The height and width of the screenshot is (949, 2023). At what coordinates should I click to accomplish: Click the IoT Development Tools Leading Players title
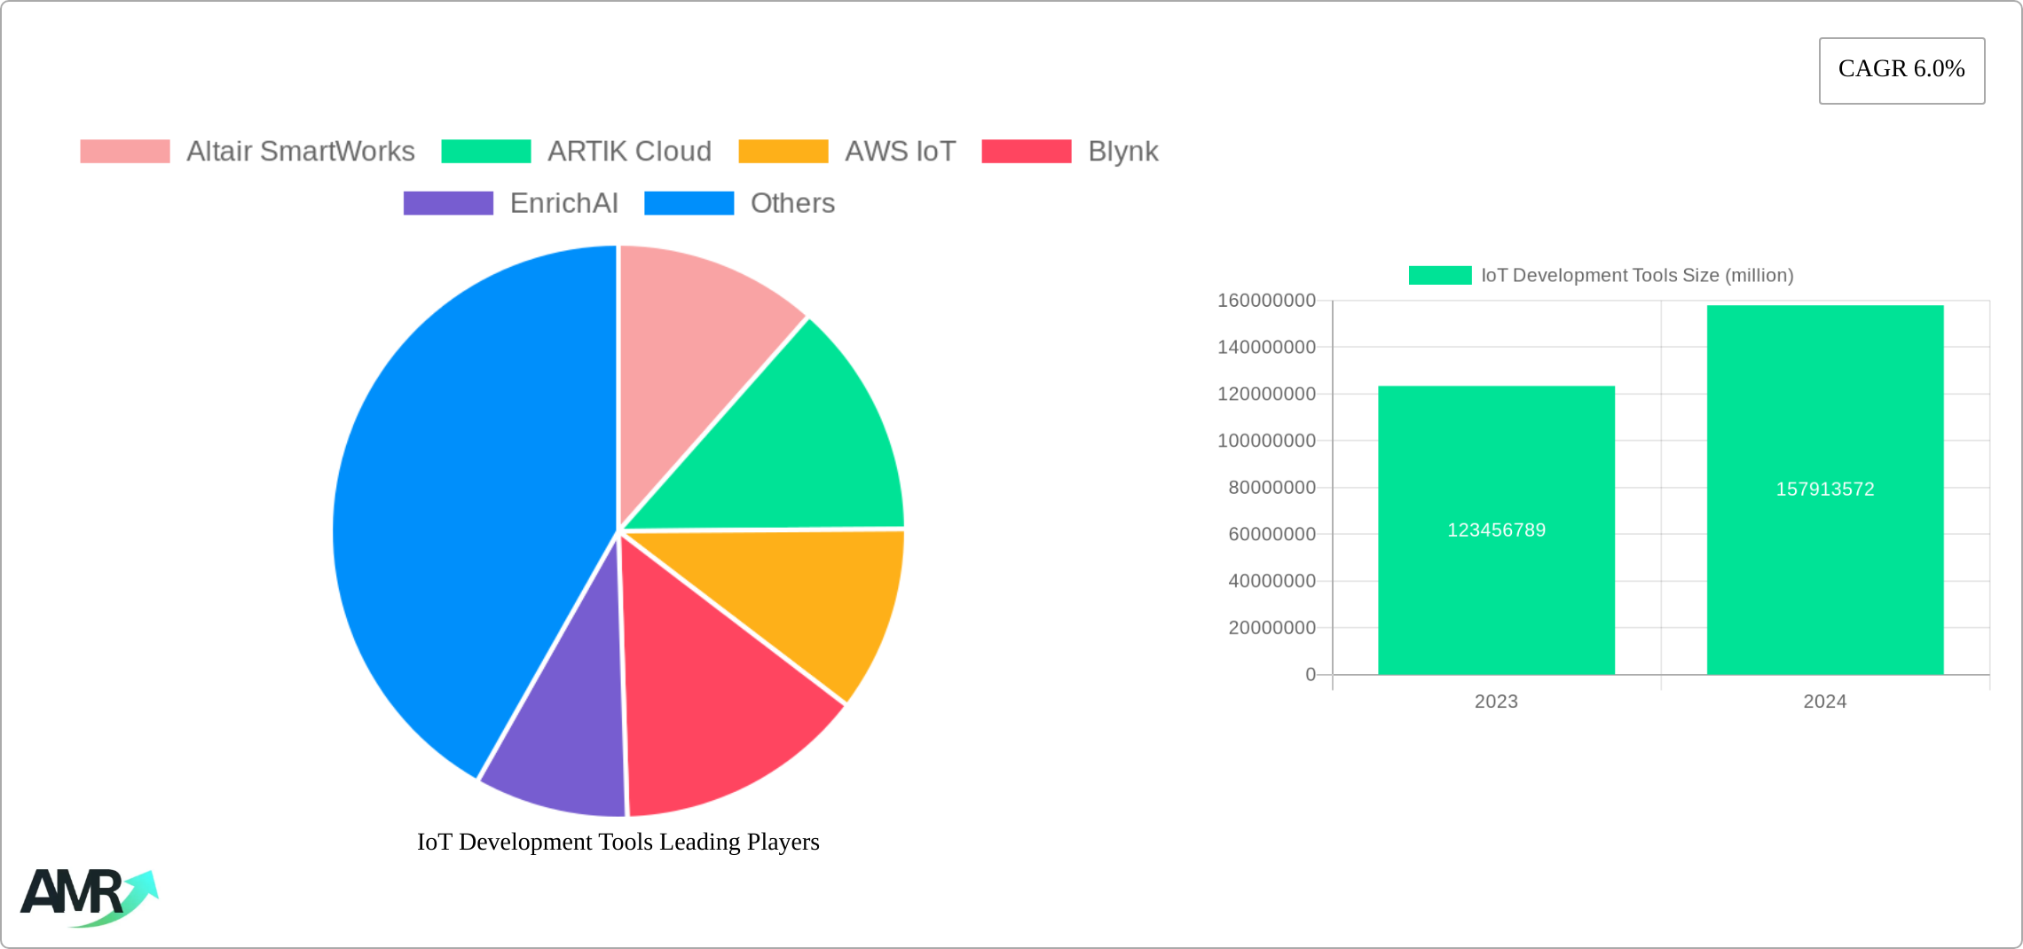[618, 842]
